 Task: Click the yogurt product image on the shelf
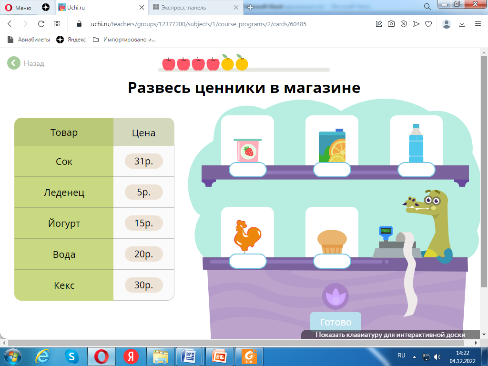pos(247,150)
